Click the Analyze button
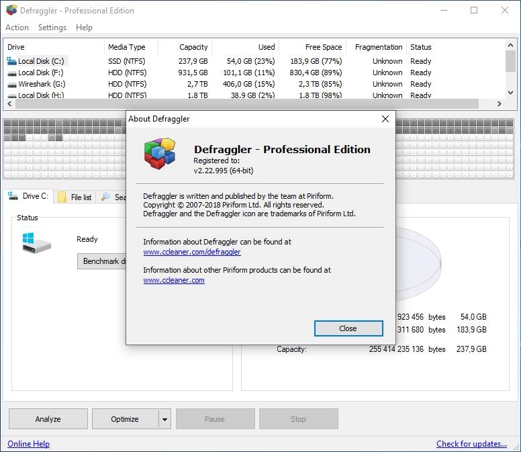The height and width of the screenshot is (452, 521). pyautogui.click(x=48, y=419)
